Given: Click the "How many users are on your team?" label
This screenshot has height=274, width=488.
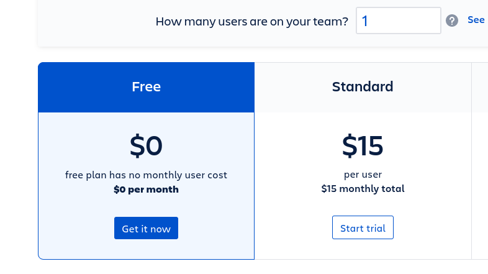Looking at the screenshot, I should [252, 22].
